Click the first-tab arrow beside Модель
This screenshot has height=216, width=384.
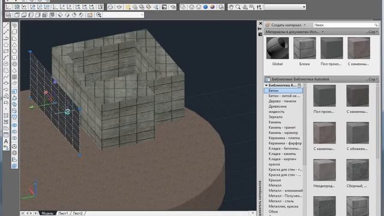click(23, 214)
